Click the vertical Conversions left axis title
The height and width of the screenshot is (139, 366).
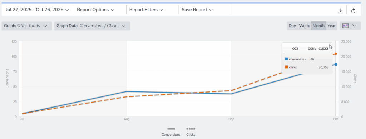point(7,78)
